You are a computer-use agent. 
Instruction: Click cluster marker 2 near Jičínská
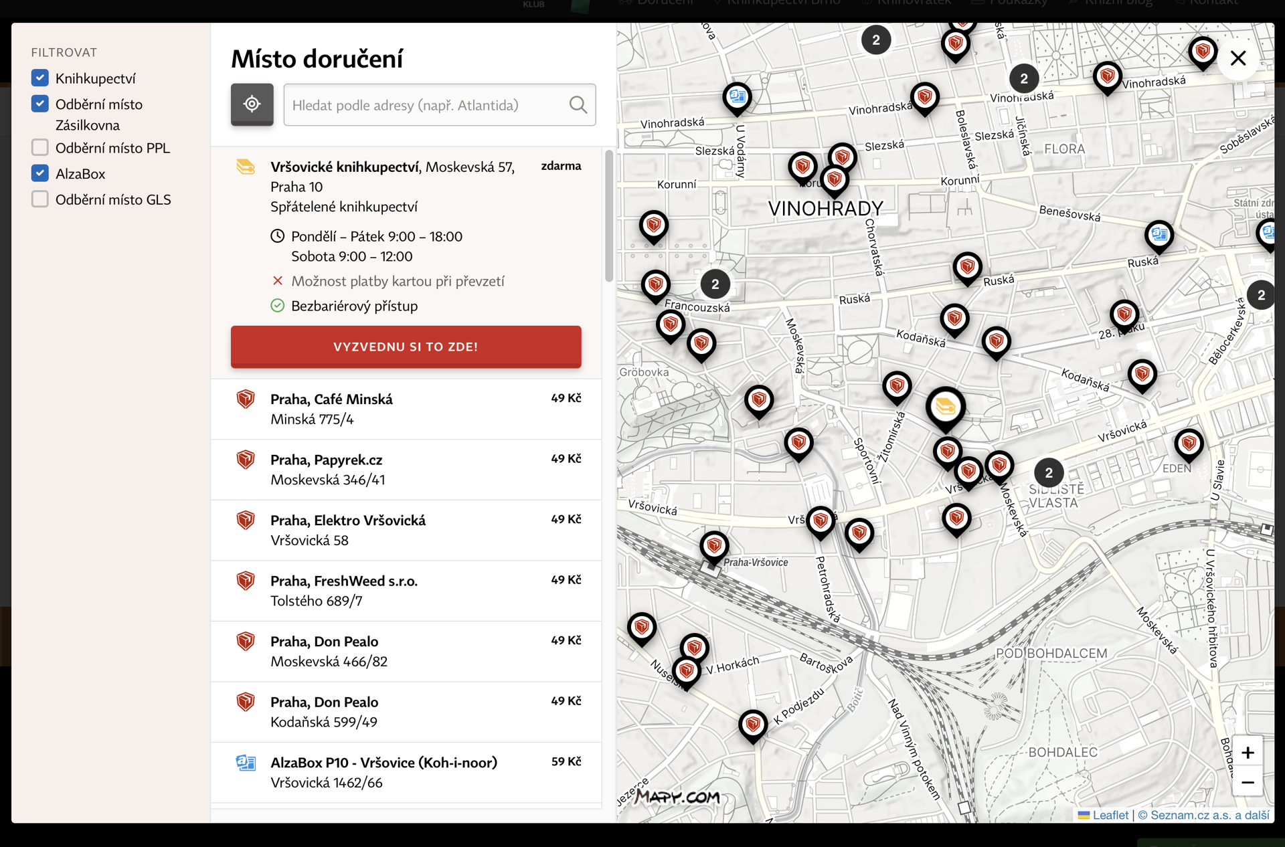[x=1024, y=79]
